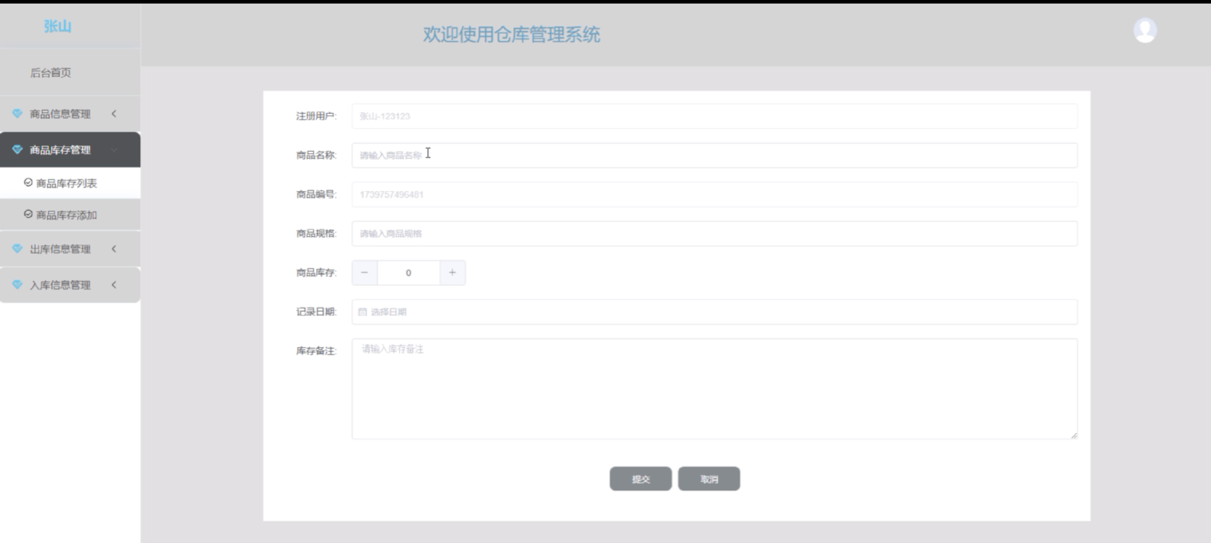Expand 出库信息管理 menu chevron

pyautogui.click(x=114, y=249)
